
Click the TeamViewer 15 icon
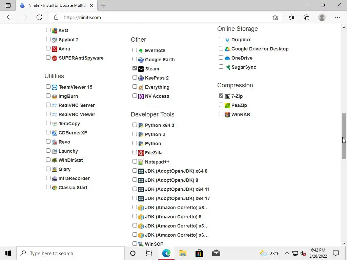click(55, 87)
